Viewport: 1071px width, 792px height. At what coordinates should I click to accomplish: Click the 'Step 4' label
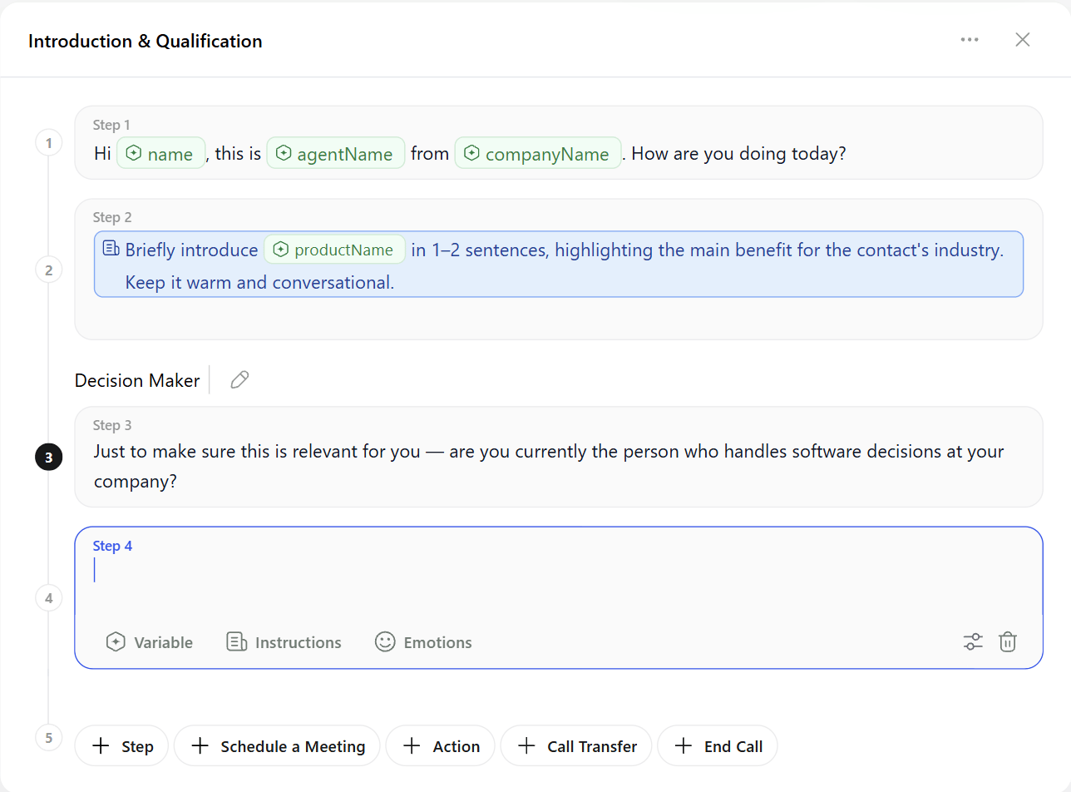point(112,546)
